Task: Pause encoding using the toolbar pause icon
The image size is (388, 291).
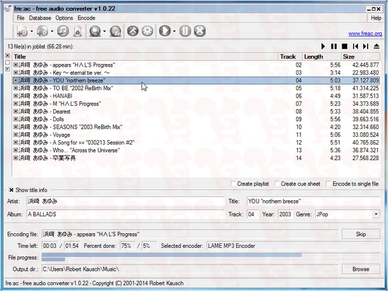Action: (x=184, y=31)
